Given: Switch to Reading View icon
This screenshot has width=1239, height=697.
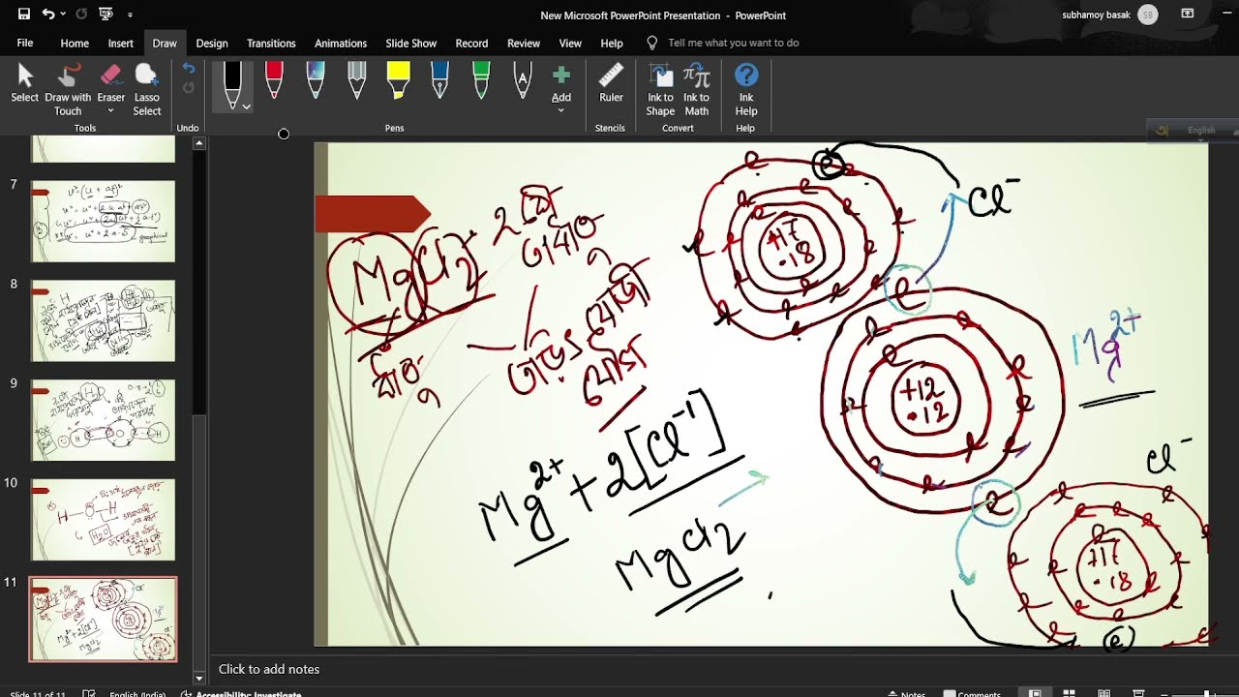Looking at the screenshot, I should click(x=1103, y=693).
